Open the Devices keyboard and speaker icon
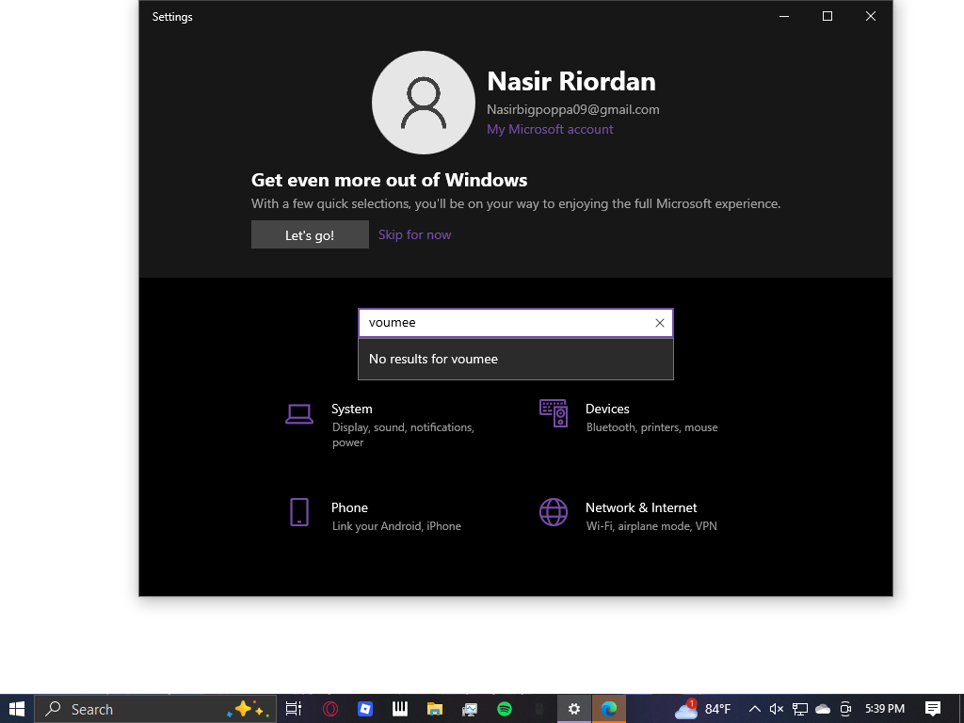The width and height of the screenshot is (964, 723). point(554,413)
